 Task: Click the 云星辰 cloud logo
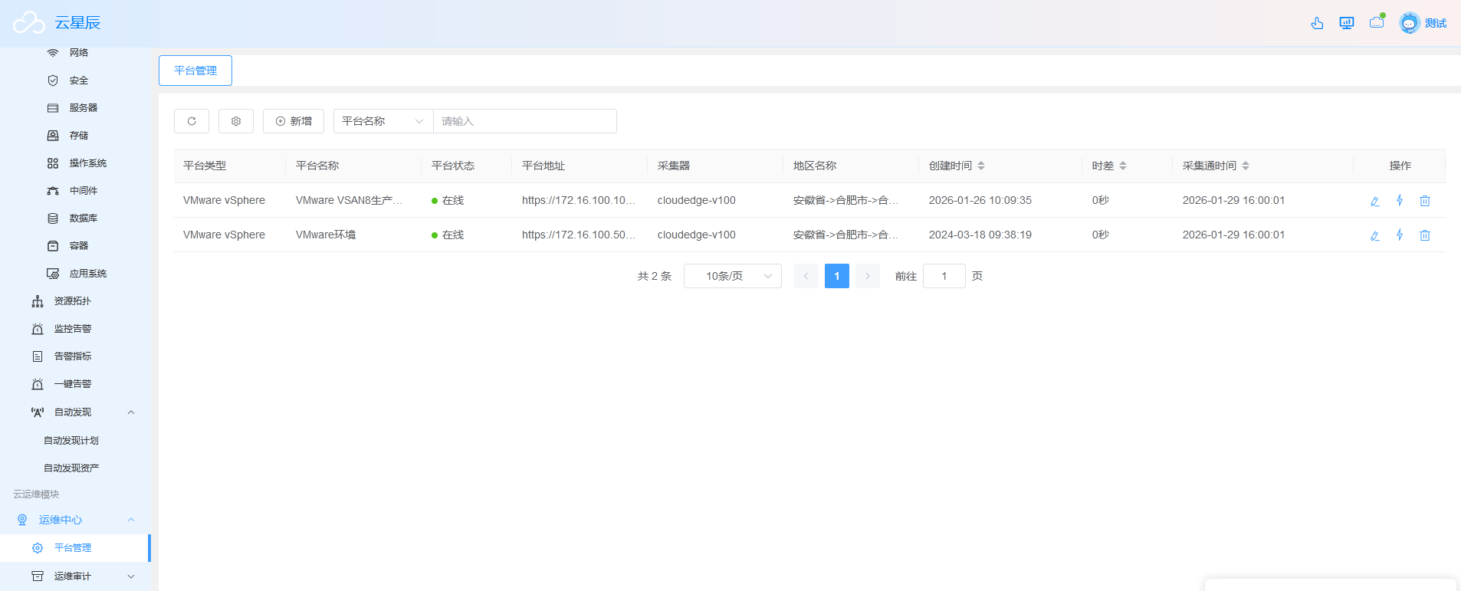coord(29,23)
